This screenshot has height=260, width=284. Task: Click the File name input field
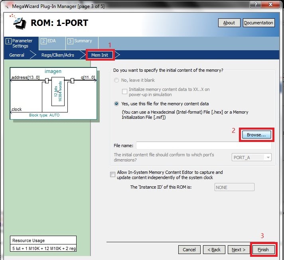(204, 146)
